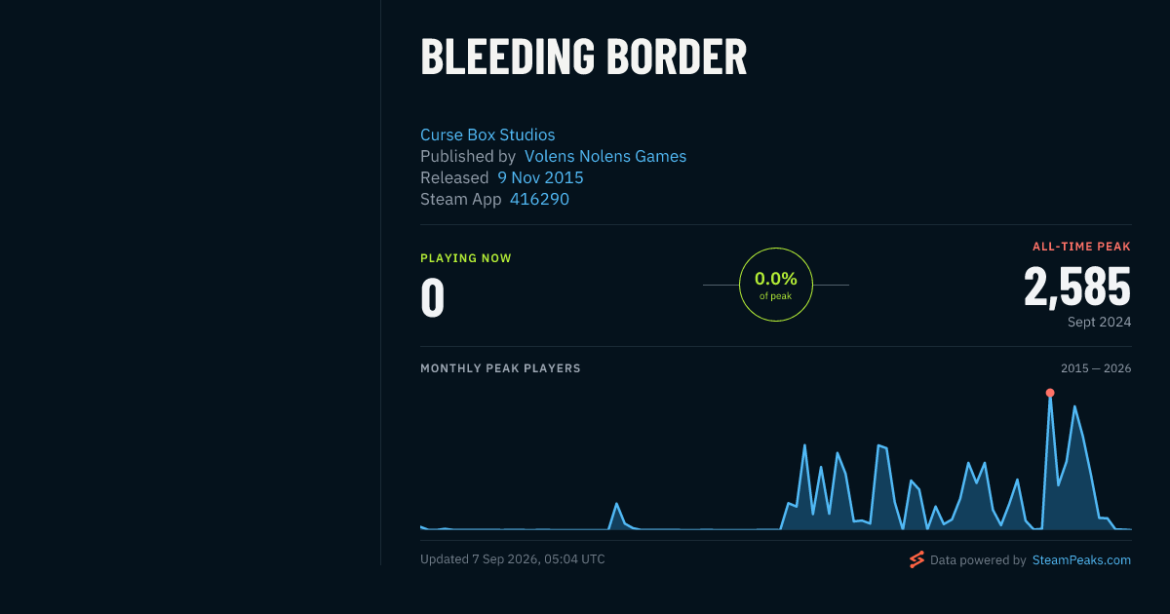Click the SteamPeaks logo icon
1170x614 pixels.
point(916,559)
